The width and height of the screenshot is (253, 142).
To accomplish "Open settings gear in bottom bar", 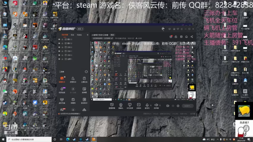I will 178,106.
